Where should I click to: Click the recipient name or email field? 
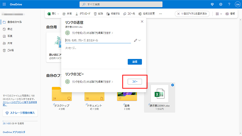coord(98,40)
